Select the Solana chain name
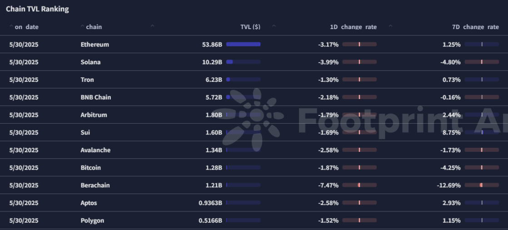 90,62
